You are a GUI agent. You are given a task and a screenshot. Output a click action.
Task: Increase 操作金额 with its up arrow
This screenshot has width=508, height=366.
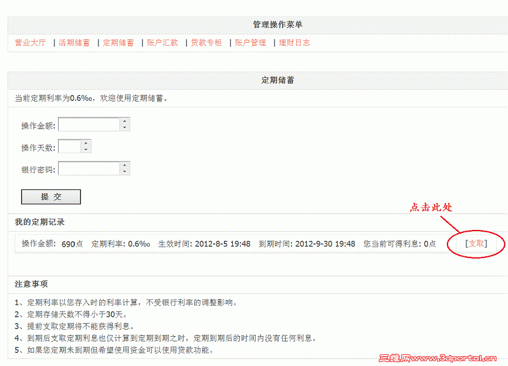tap(126, 121)
